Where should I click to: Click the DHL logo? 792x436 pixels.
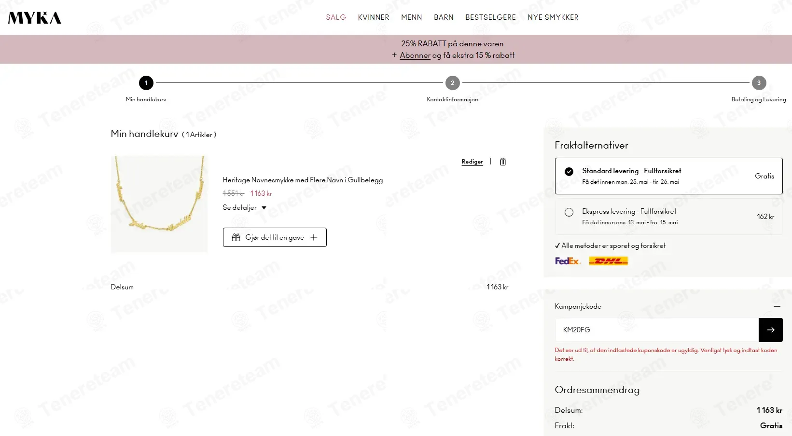[608, 261]
